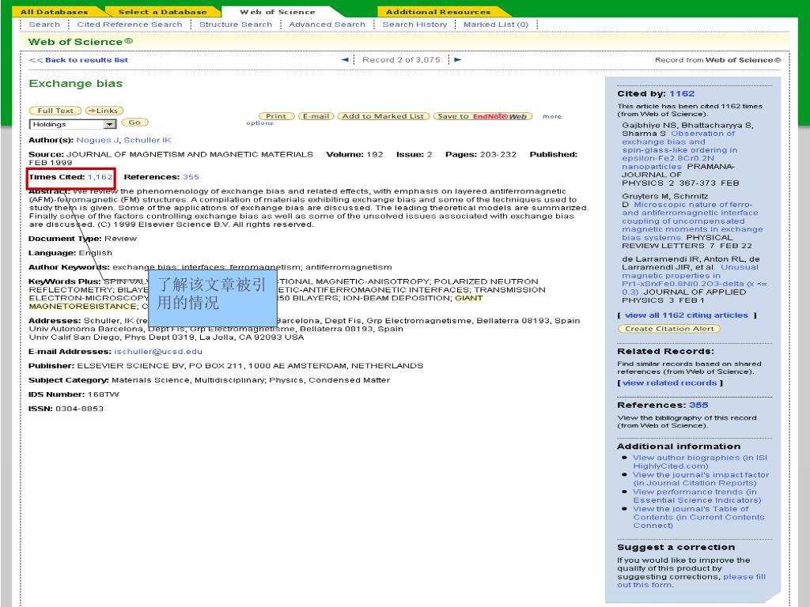
Task: Open the Web of Science tab
Action: coord(278,12)
